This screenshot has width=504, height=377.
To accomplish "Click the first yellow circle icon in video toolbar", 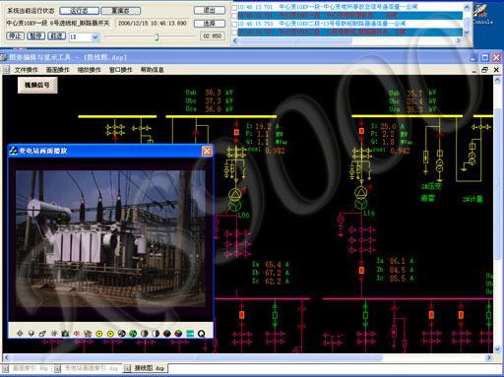I will pos(99,334).
